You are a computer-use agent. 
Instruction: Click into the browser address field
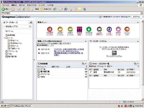click(75, 13)
